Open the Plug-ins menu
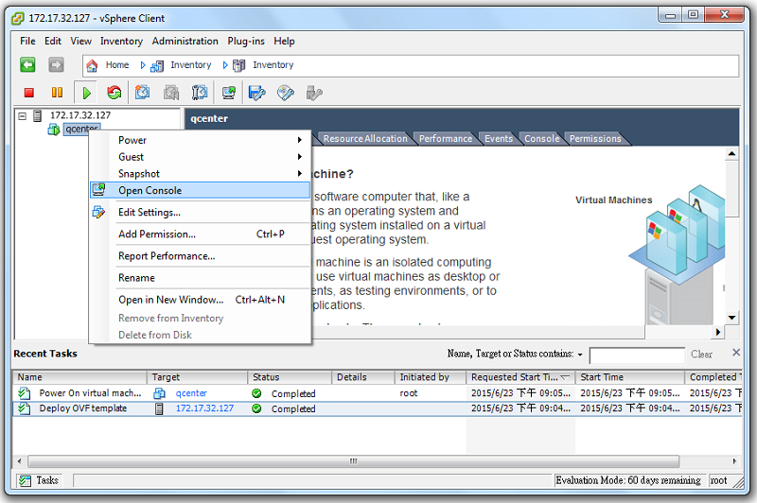The height and width of the screenshot is (503, 757). (246, 41)
